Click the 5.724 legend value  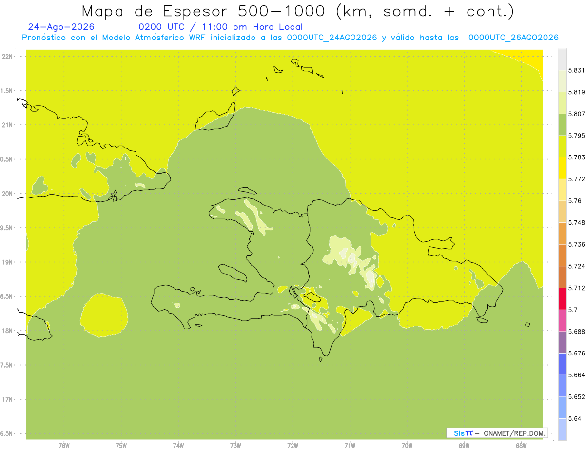point(576,266)
